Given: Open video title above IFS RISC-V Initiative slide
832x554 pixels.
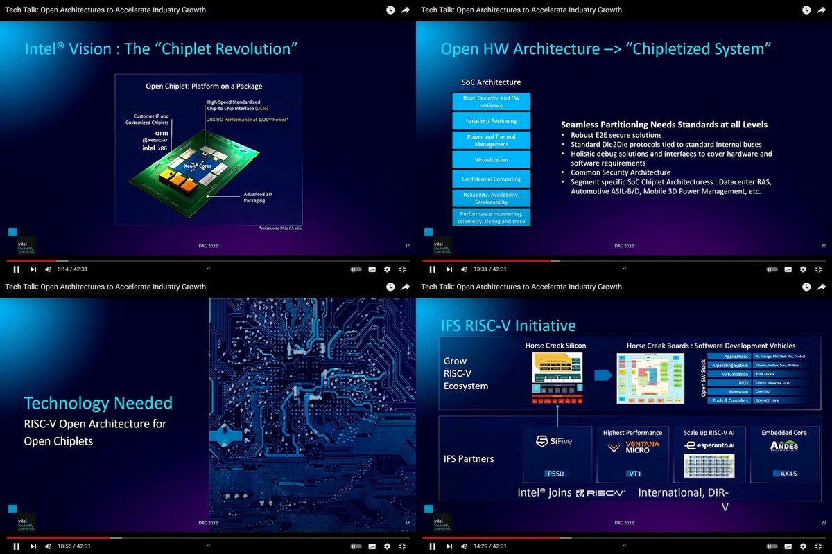Looking at the screenshot, I should [x=521, y=287].
